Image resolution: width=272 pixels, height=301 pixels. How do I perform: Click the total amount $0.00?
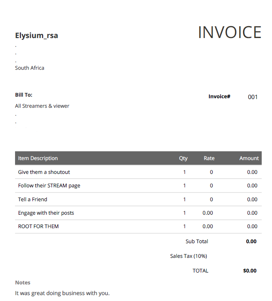[250, 271]
